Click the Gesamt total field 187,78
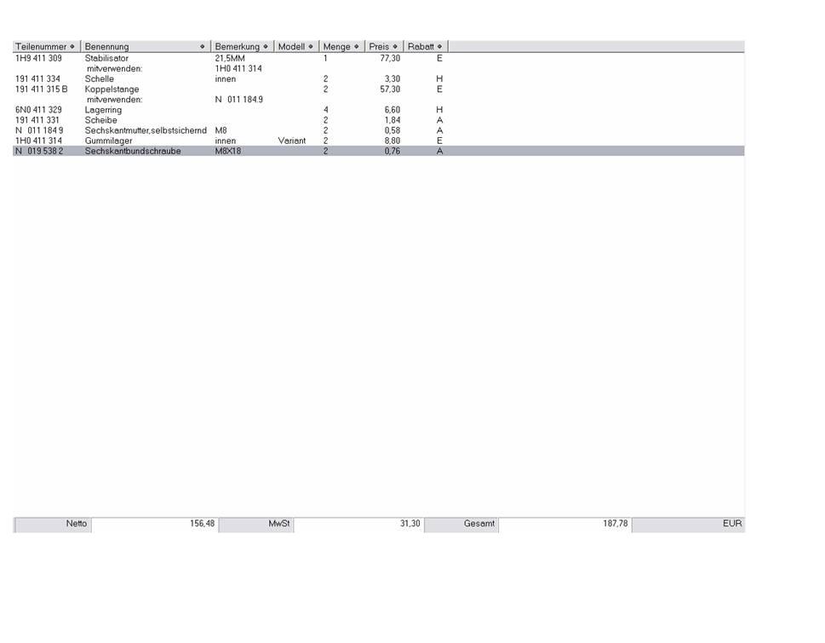This screenshot has height=643, width=825. pos(564,525)
